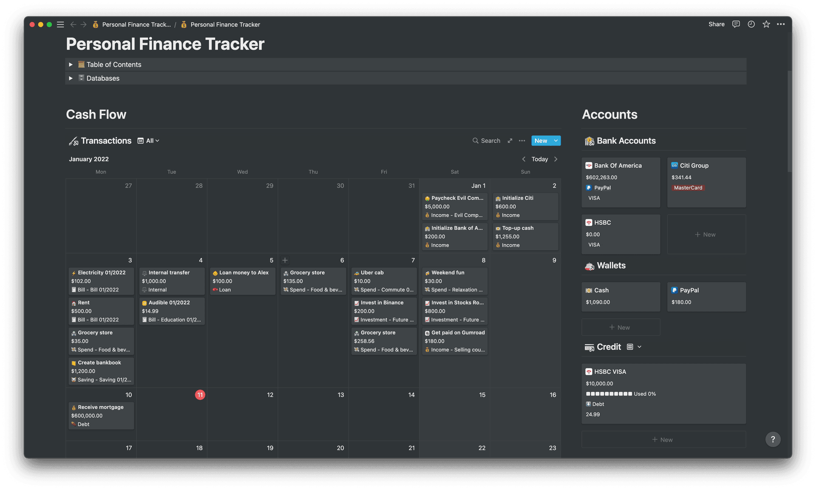This screenshot has width=816, height=490.
Task: Open the page options menu (top-right ellipsis)
Action: pos(781,24)
